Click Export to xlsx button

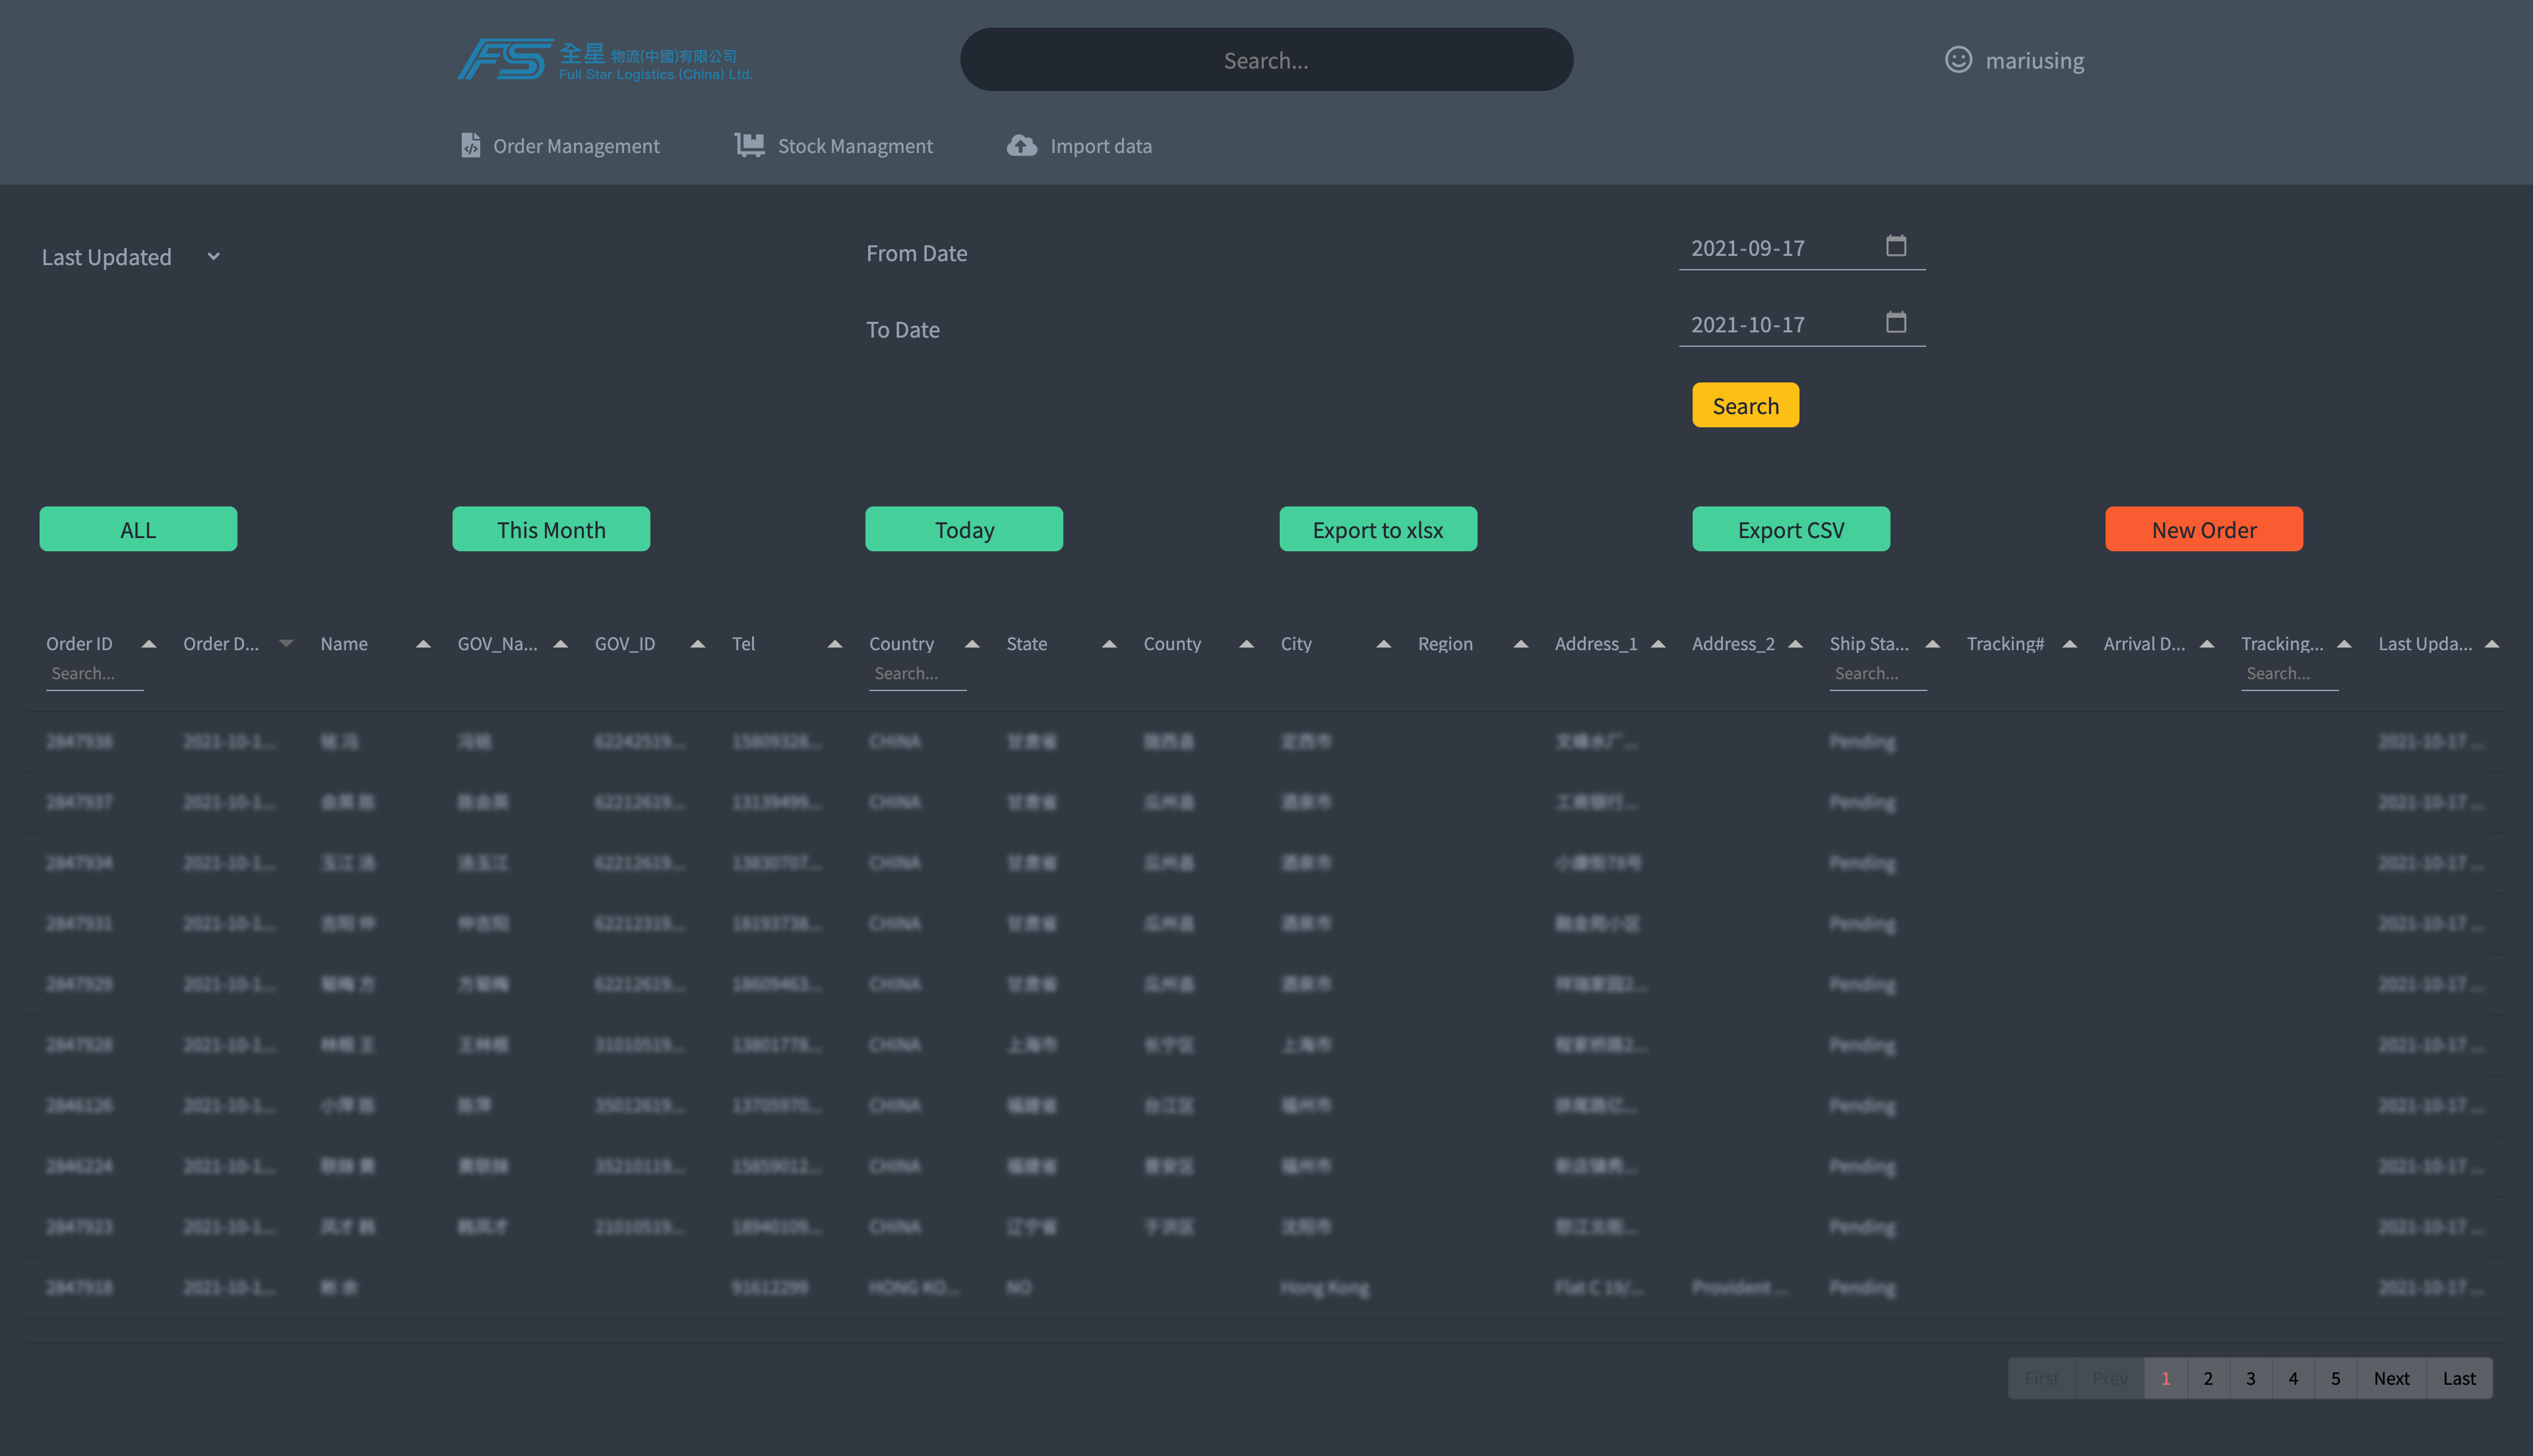pyautogui.click(x=1377, y=529)
